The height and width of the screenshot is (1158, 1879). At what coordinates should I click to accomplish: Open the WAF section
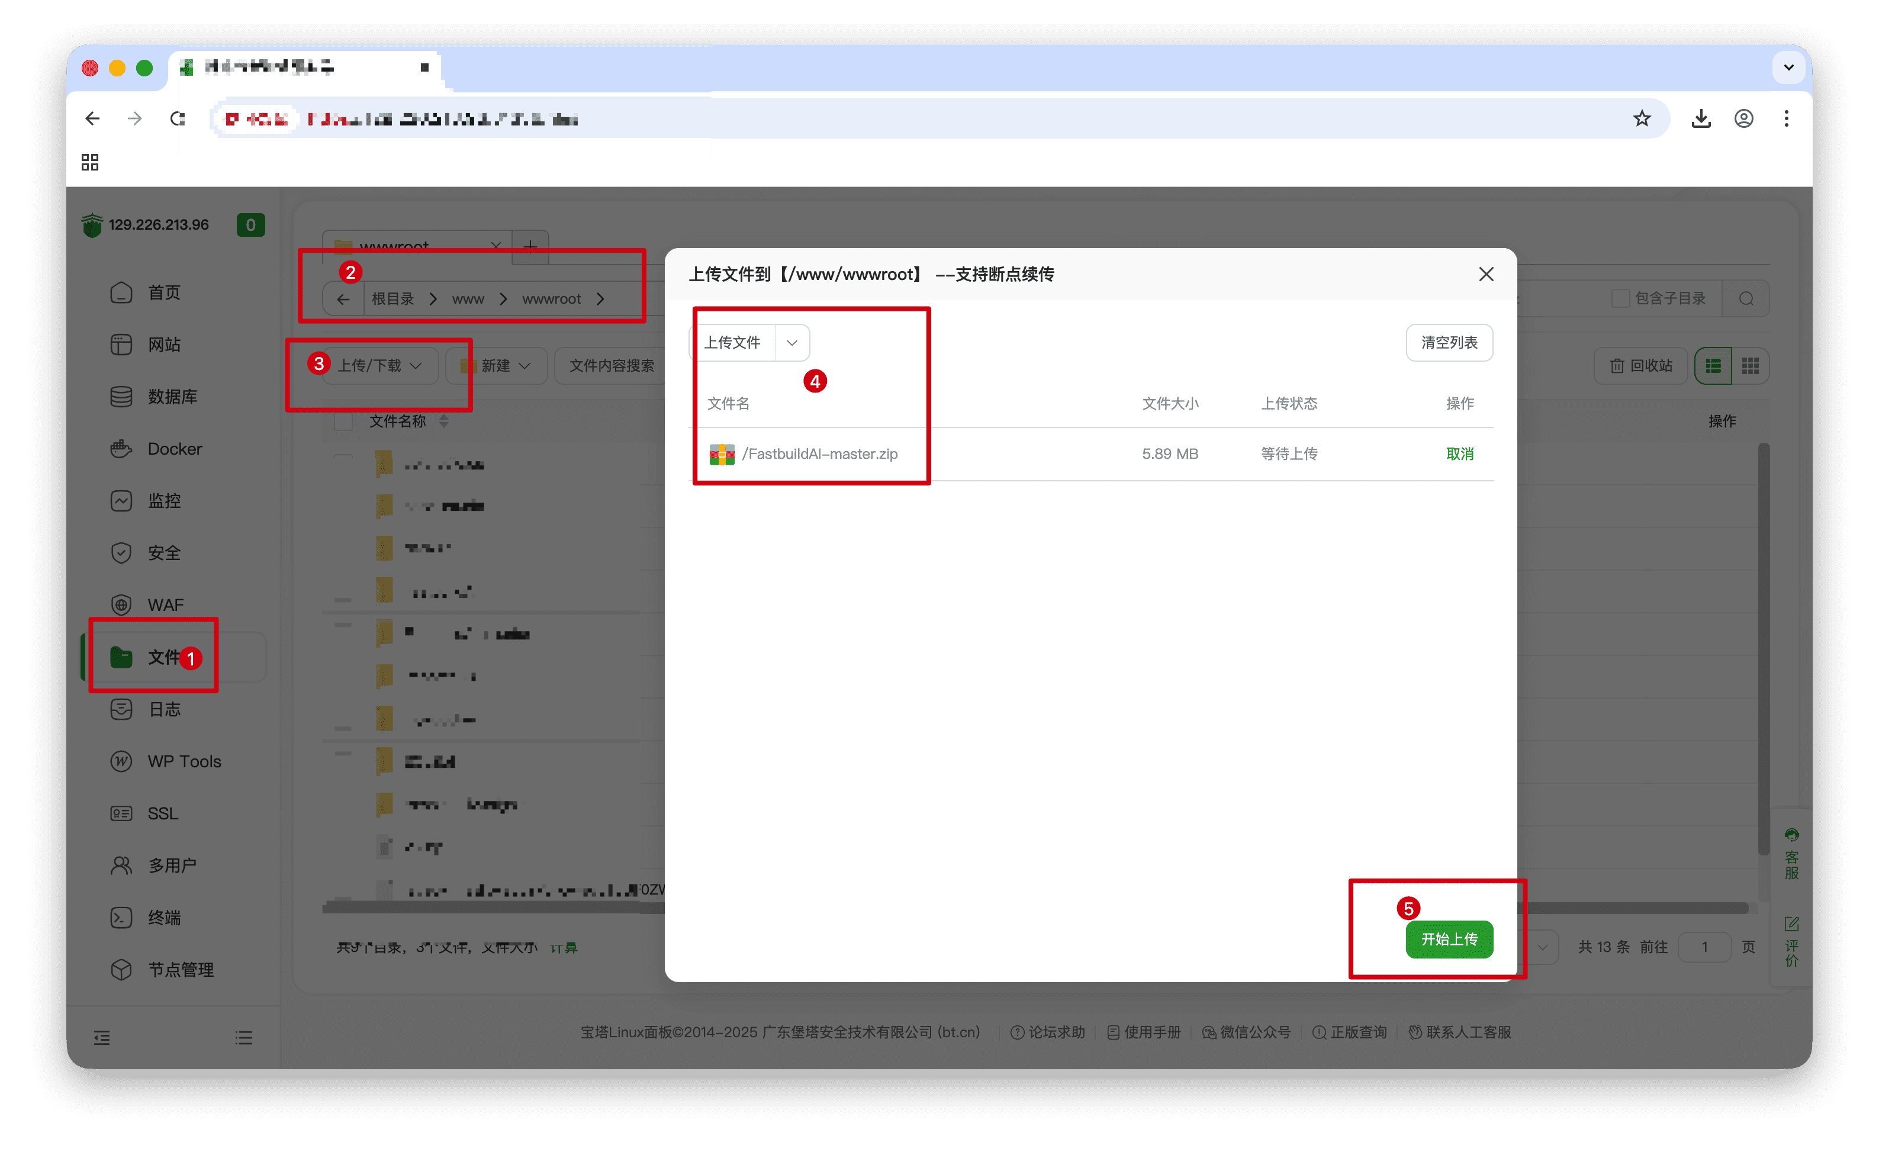click(x=165, y=604)
